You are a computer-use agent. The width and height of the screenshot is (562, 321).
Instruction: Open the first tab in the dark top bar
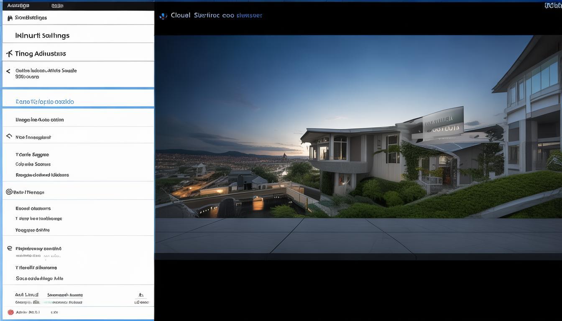coord(18,5)
